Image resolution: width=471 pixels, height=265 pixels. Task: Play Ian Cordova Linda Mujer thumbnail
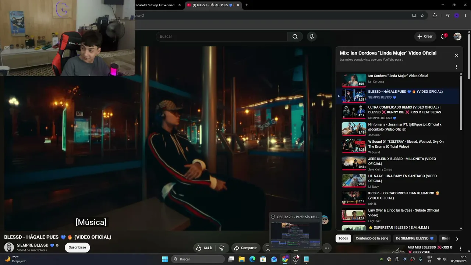354,80
